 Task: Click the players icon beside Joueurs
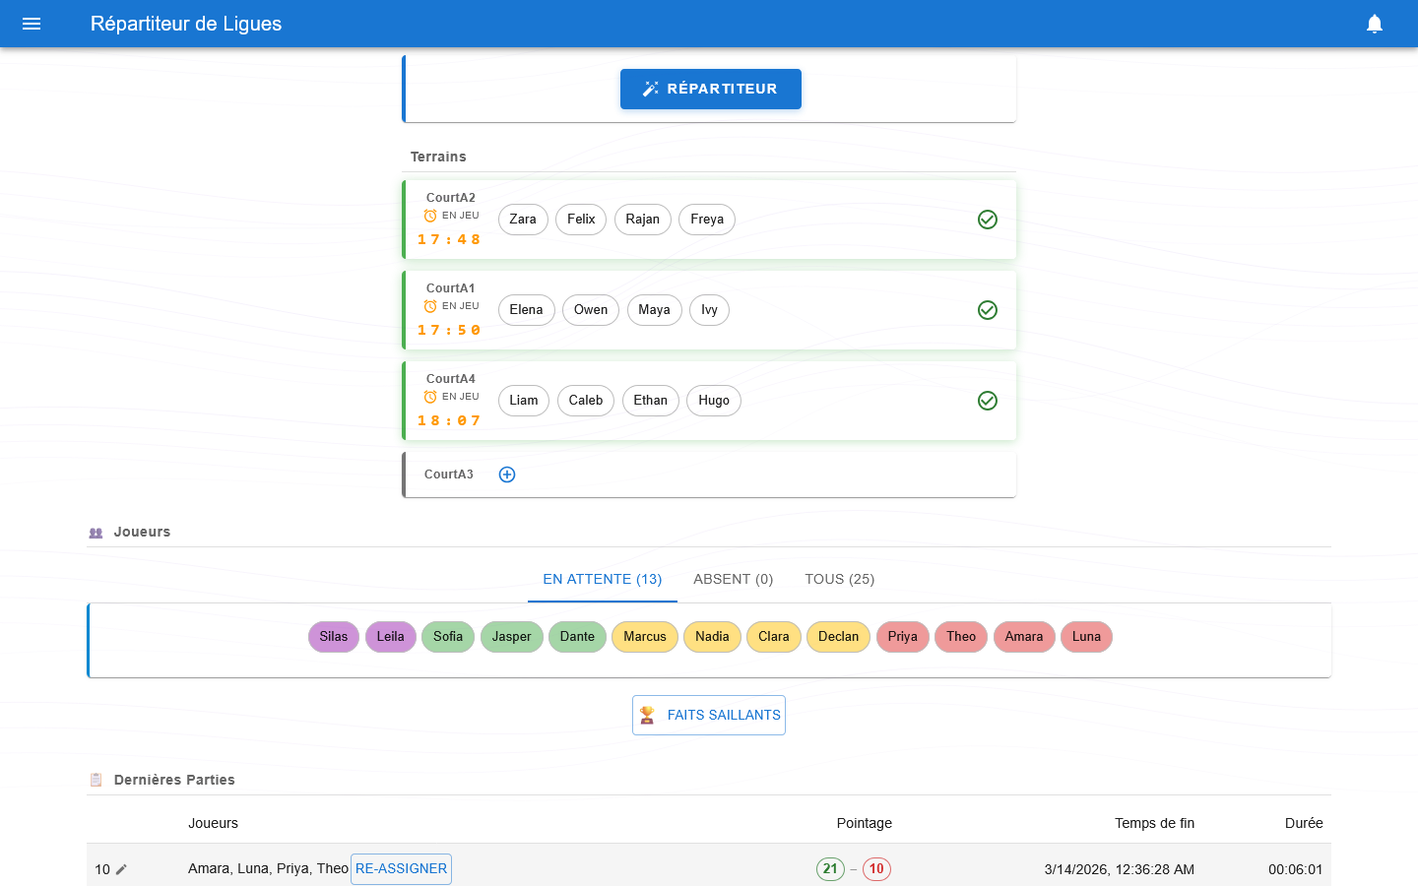[x=95, y=532]
